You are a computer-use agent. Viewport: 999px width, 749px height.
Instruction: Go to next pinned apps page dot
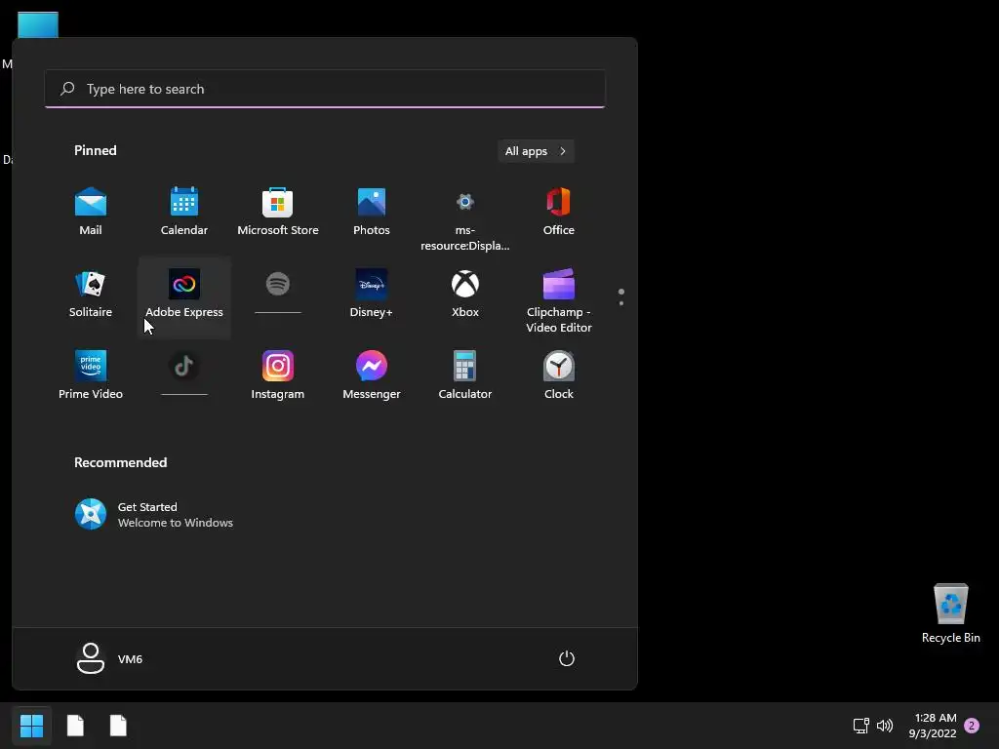[621, 303]
